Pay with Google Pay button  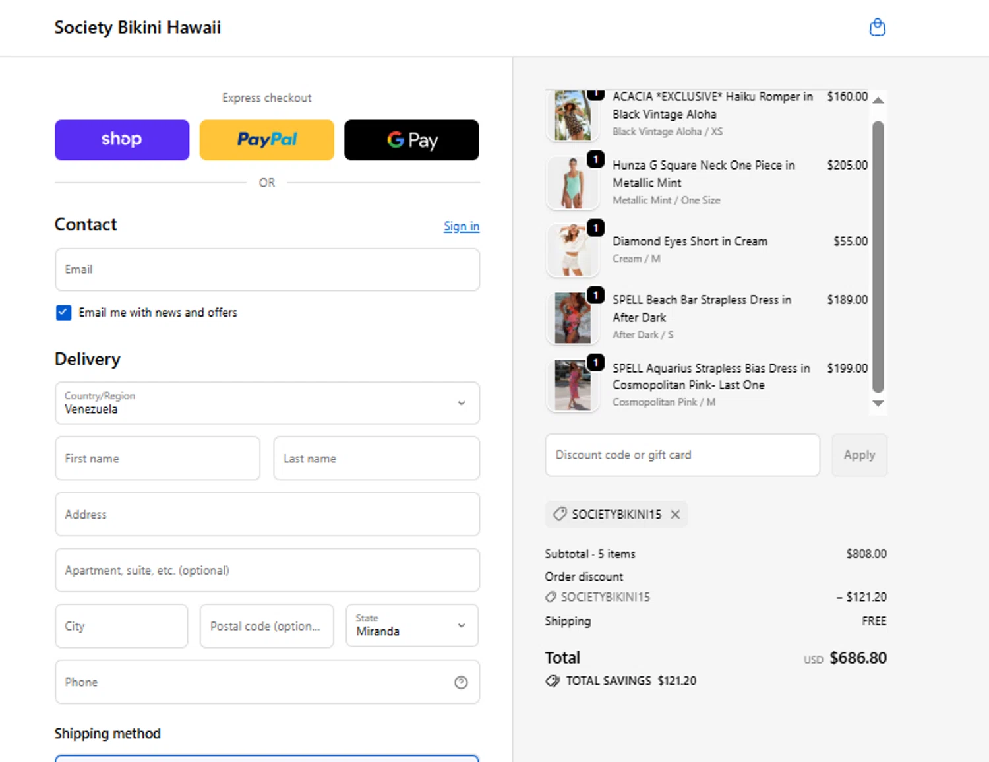411,140
